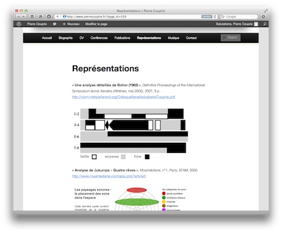Open the comments bubble icon
This screenshot has width=282, height=233.
pos(55,24)
